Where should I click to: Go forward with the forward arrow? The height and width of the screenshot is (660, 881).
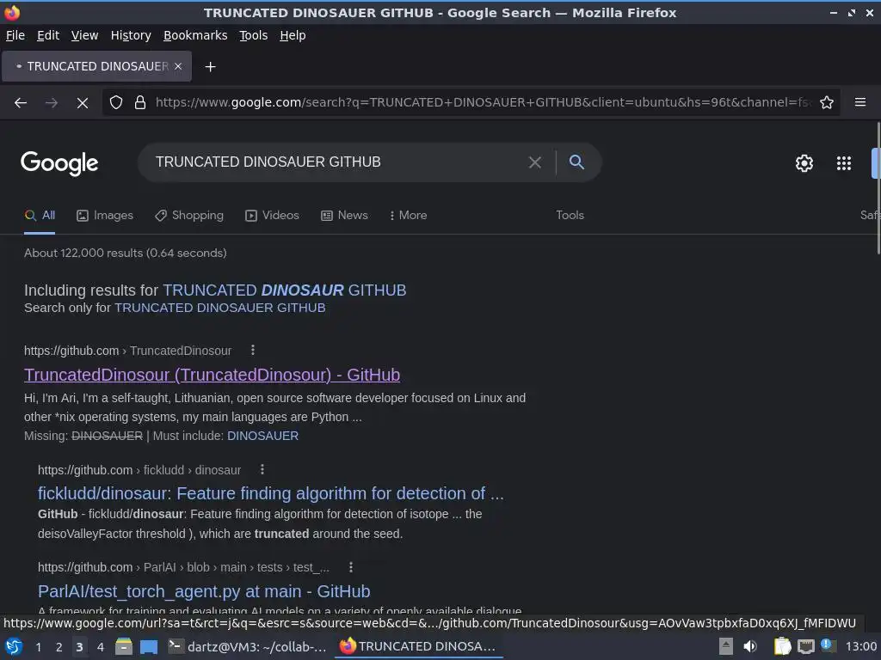(51, 103)
